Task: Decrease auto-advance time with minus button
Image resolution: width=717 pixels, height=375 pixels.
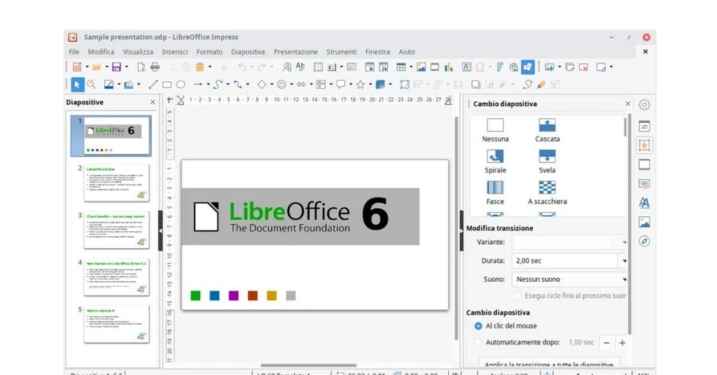Action: pos(607,343)
